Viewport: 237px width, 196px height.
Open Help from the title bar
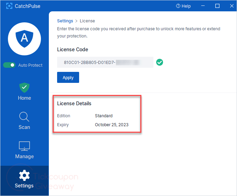point(183,6)
